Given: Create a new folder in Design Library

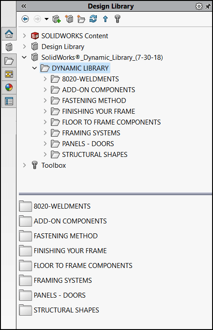Looking at the screenshot, I should (81, 19).
